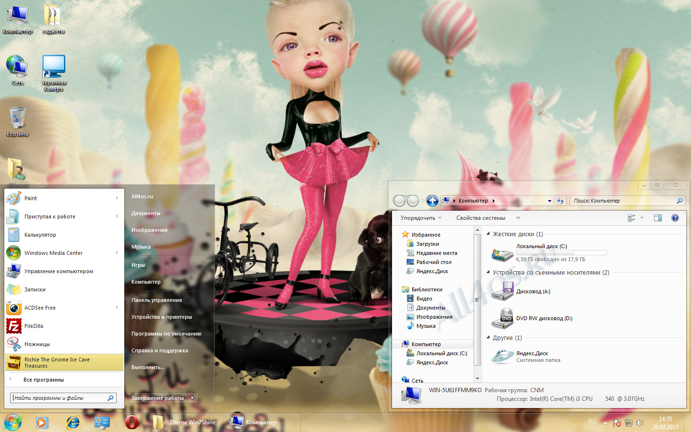This screenshot has height=432, width=691.
Task: Open view options dropdown arrow
Action: point(642,218)
